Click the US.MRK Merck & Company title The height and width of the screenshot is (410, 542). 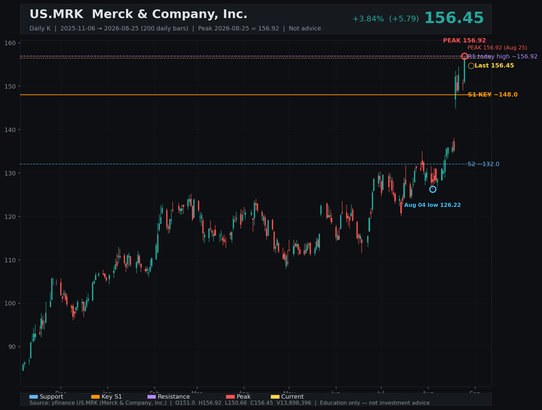click(138, 14)
